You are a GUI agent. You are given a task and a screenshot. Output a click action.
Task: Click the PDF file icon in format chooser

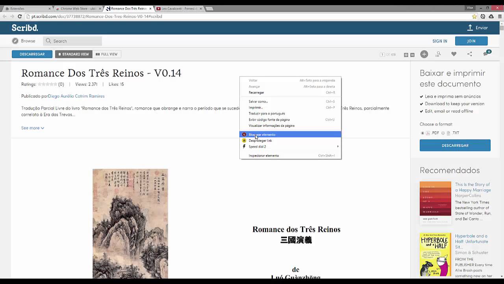428,133
